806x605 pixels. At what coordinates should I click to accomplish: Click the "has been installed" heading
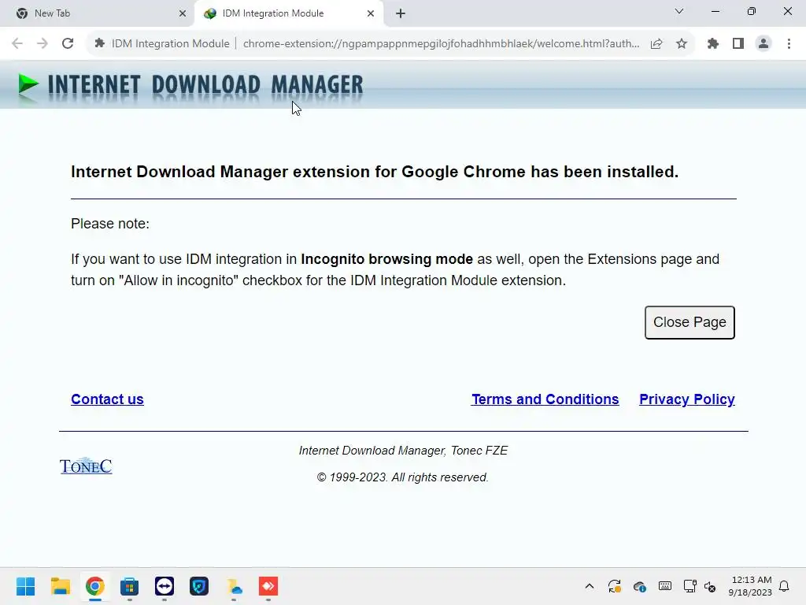pos(375,172)
